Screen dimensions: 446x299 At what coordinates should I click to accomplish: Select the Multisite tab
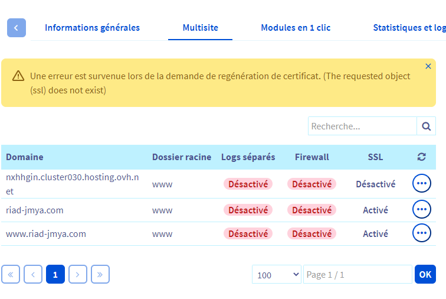200,28
